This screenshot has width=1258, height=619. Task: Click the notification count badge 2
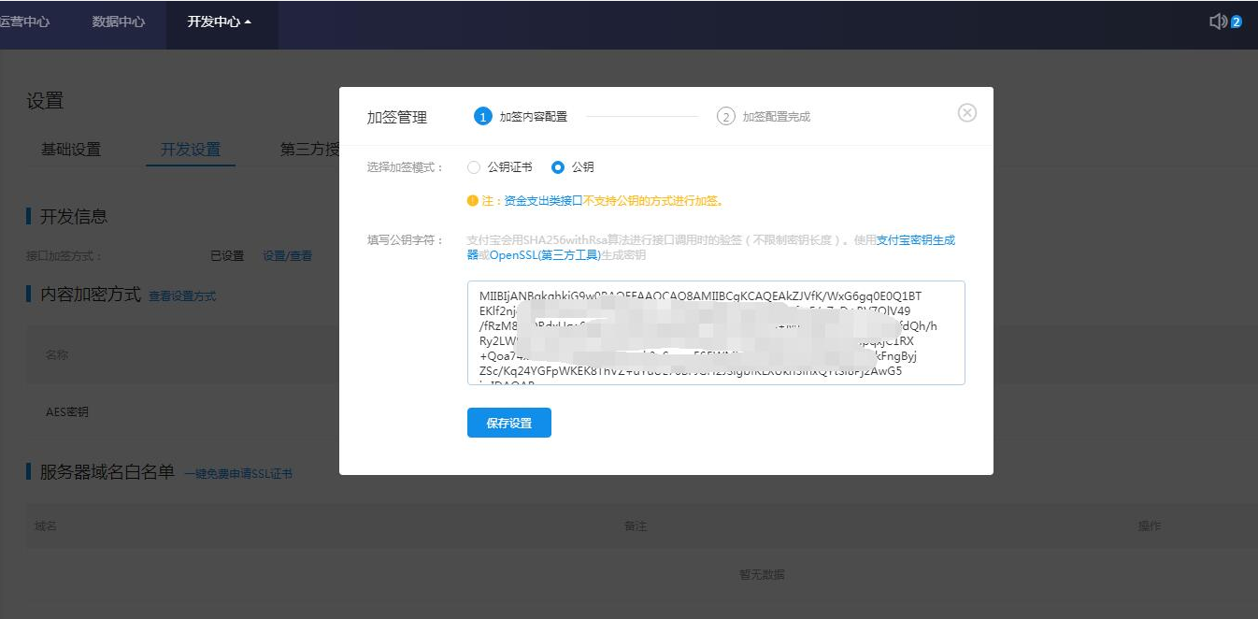click(1237, 22)
